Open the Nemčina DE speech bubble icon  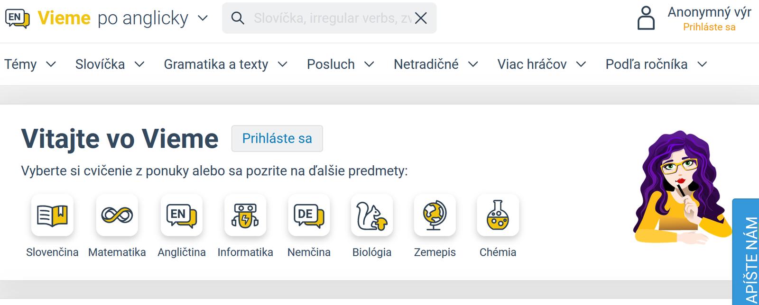(309, 215)
